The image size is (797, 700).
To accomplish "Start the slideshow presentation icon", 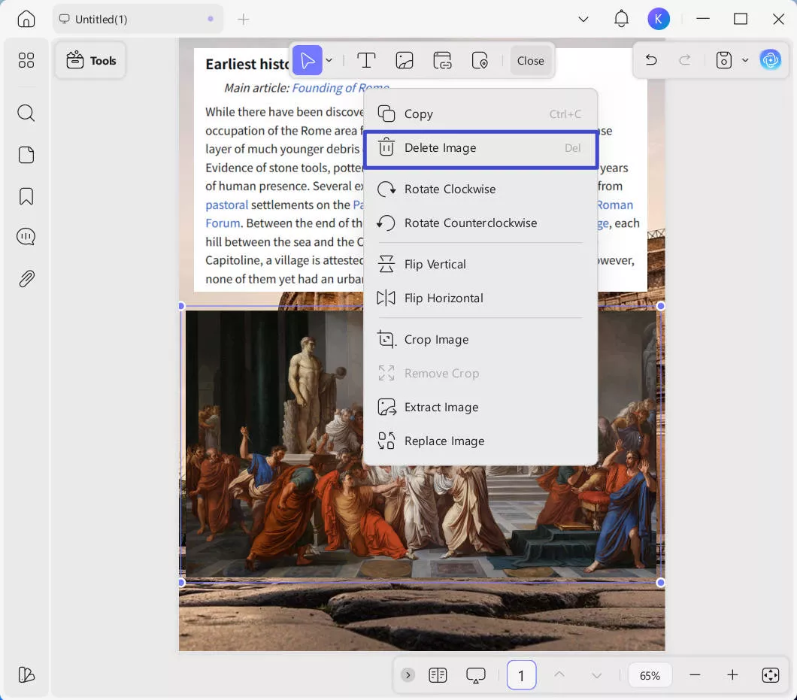I will (x=475, y=675).
